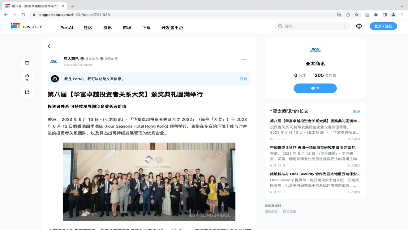Click the author avatar beside post header

pos(54,61)
